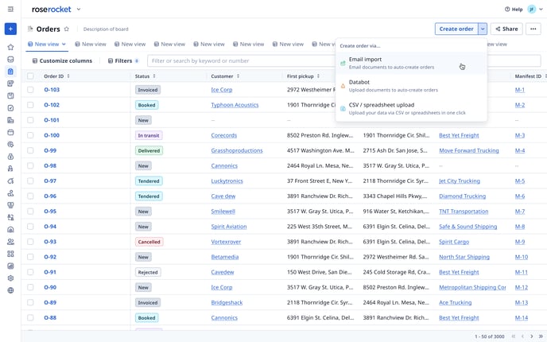Expand the profile menu chevron
Screen dimensions: 547x342
click(x=541, y=10)
